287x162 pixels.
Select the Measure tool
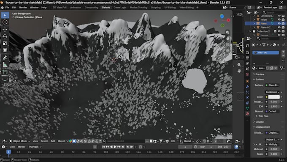coord(5,64)
